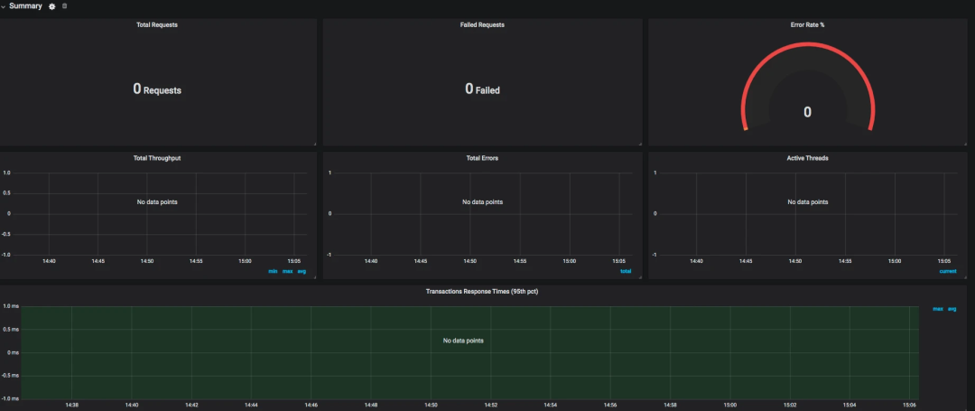Click the Summary row title
Image resolution: width=975 pixels, height=411 pixels.
[25, 5]
